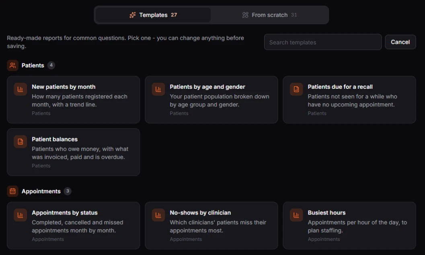Click the sparkle icon in the Templates tab
Screen dimensions: 425x255
(x=133, y=15)
